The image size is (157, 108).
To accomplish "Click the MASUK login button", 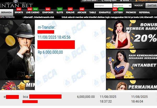I will [139, 5].
